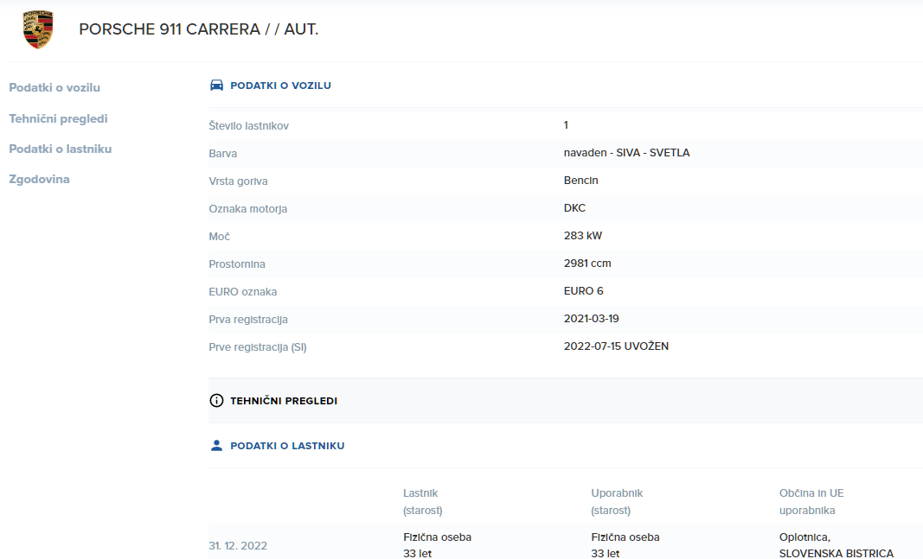The image size is (923, 559).
Task: Click the info icon beside Tehnični pregledi
Action: [216, 400]
